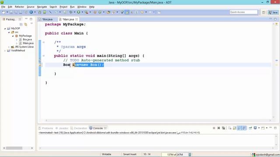This screenshot has height=157, width=280.
Task: Toggle Show Console on Standard Out
Action: 239,128
